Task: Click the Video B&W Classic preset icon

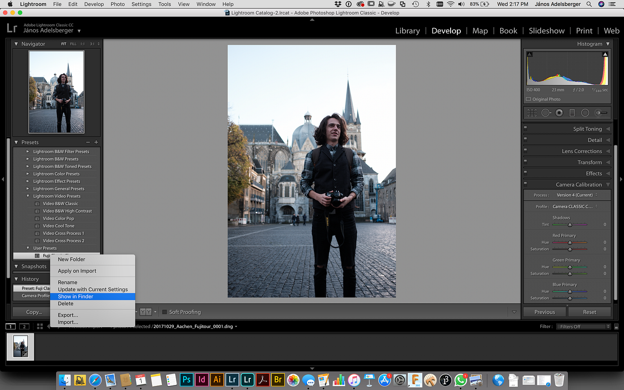Action: click(x=37, y=204)
